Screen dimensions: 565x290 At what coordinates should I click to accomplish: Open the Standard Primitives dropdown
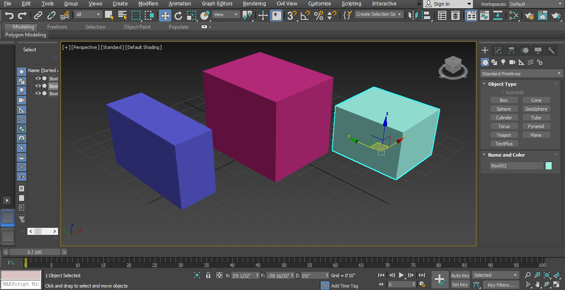[521, 74]
